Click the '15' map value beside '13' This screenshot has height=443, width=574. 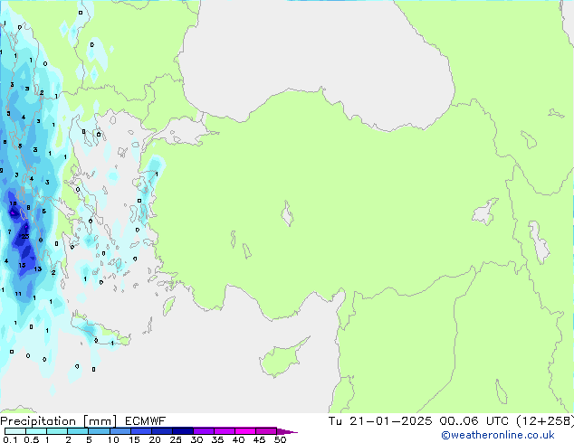(x=22, y=265)
